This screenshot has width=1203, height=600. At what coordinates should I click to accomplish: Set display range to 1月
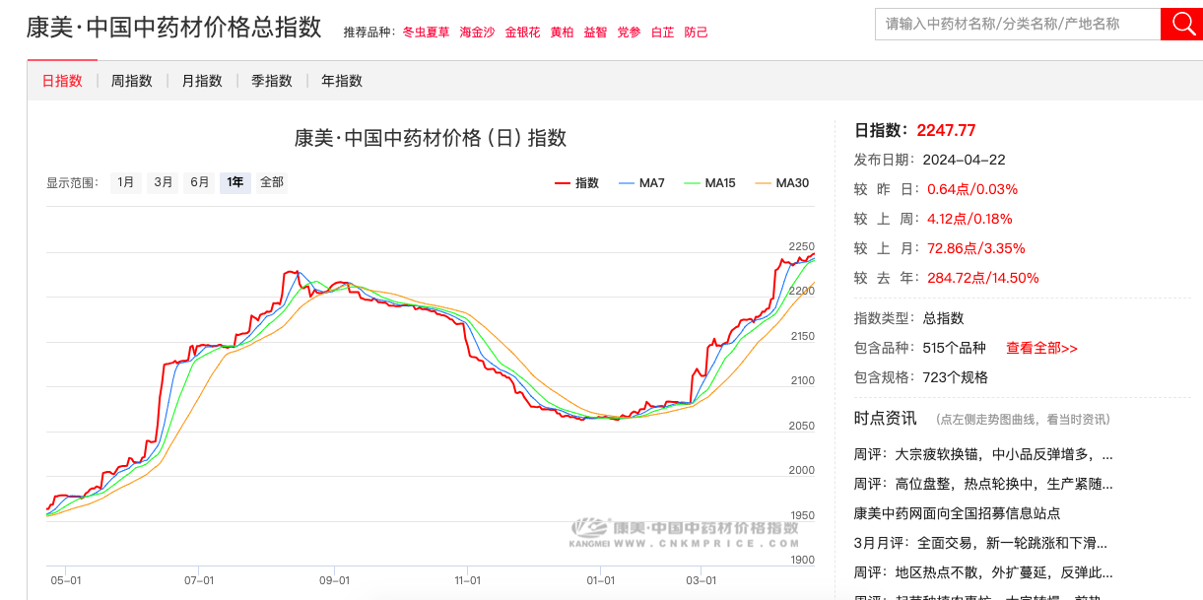126,182
